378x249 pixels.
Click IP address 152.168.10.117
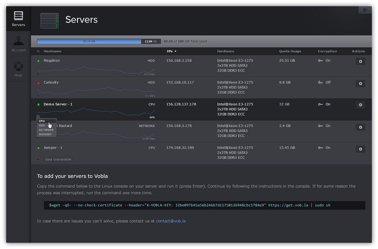point(180,82)
